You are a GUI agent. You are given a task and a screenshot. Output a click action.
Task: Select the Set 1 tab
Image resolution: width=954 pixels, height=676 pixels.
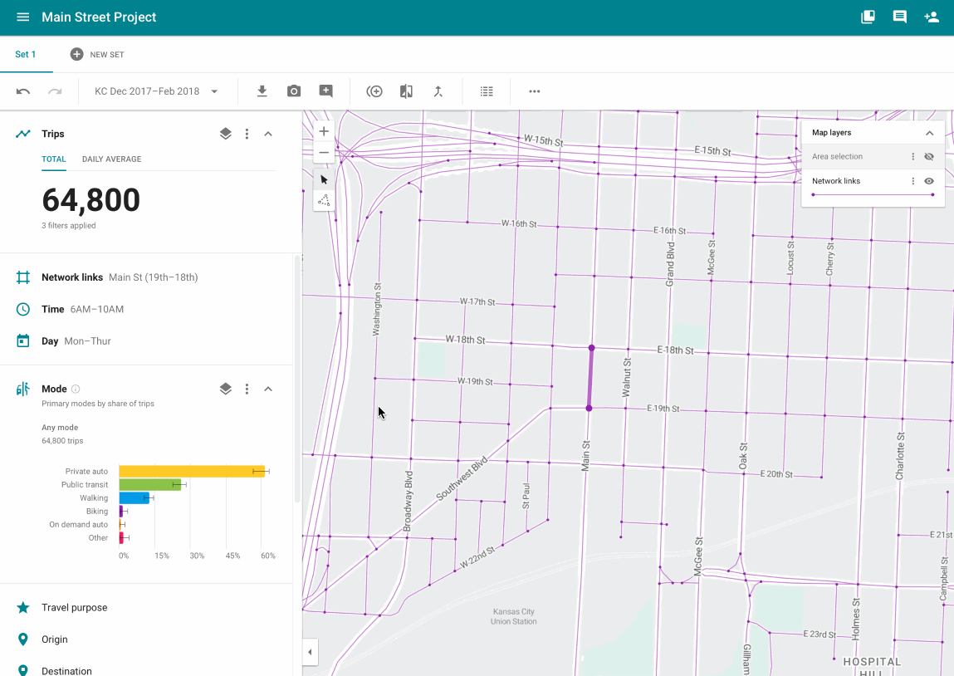[x=26, y=55]
